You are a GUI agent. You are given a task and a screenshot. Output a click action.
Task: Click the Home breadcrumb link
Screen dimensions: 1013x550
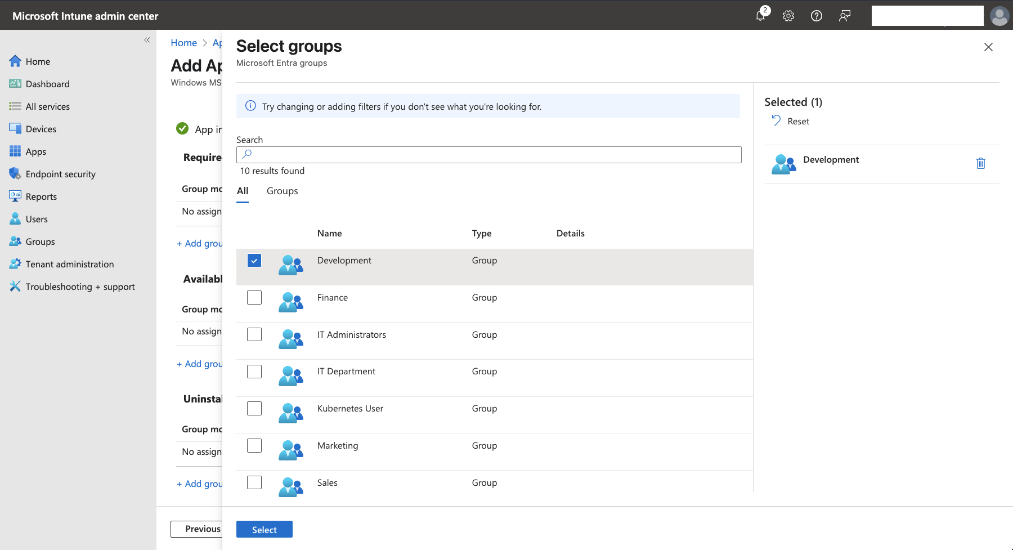coord(183,43)
